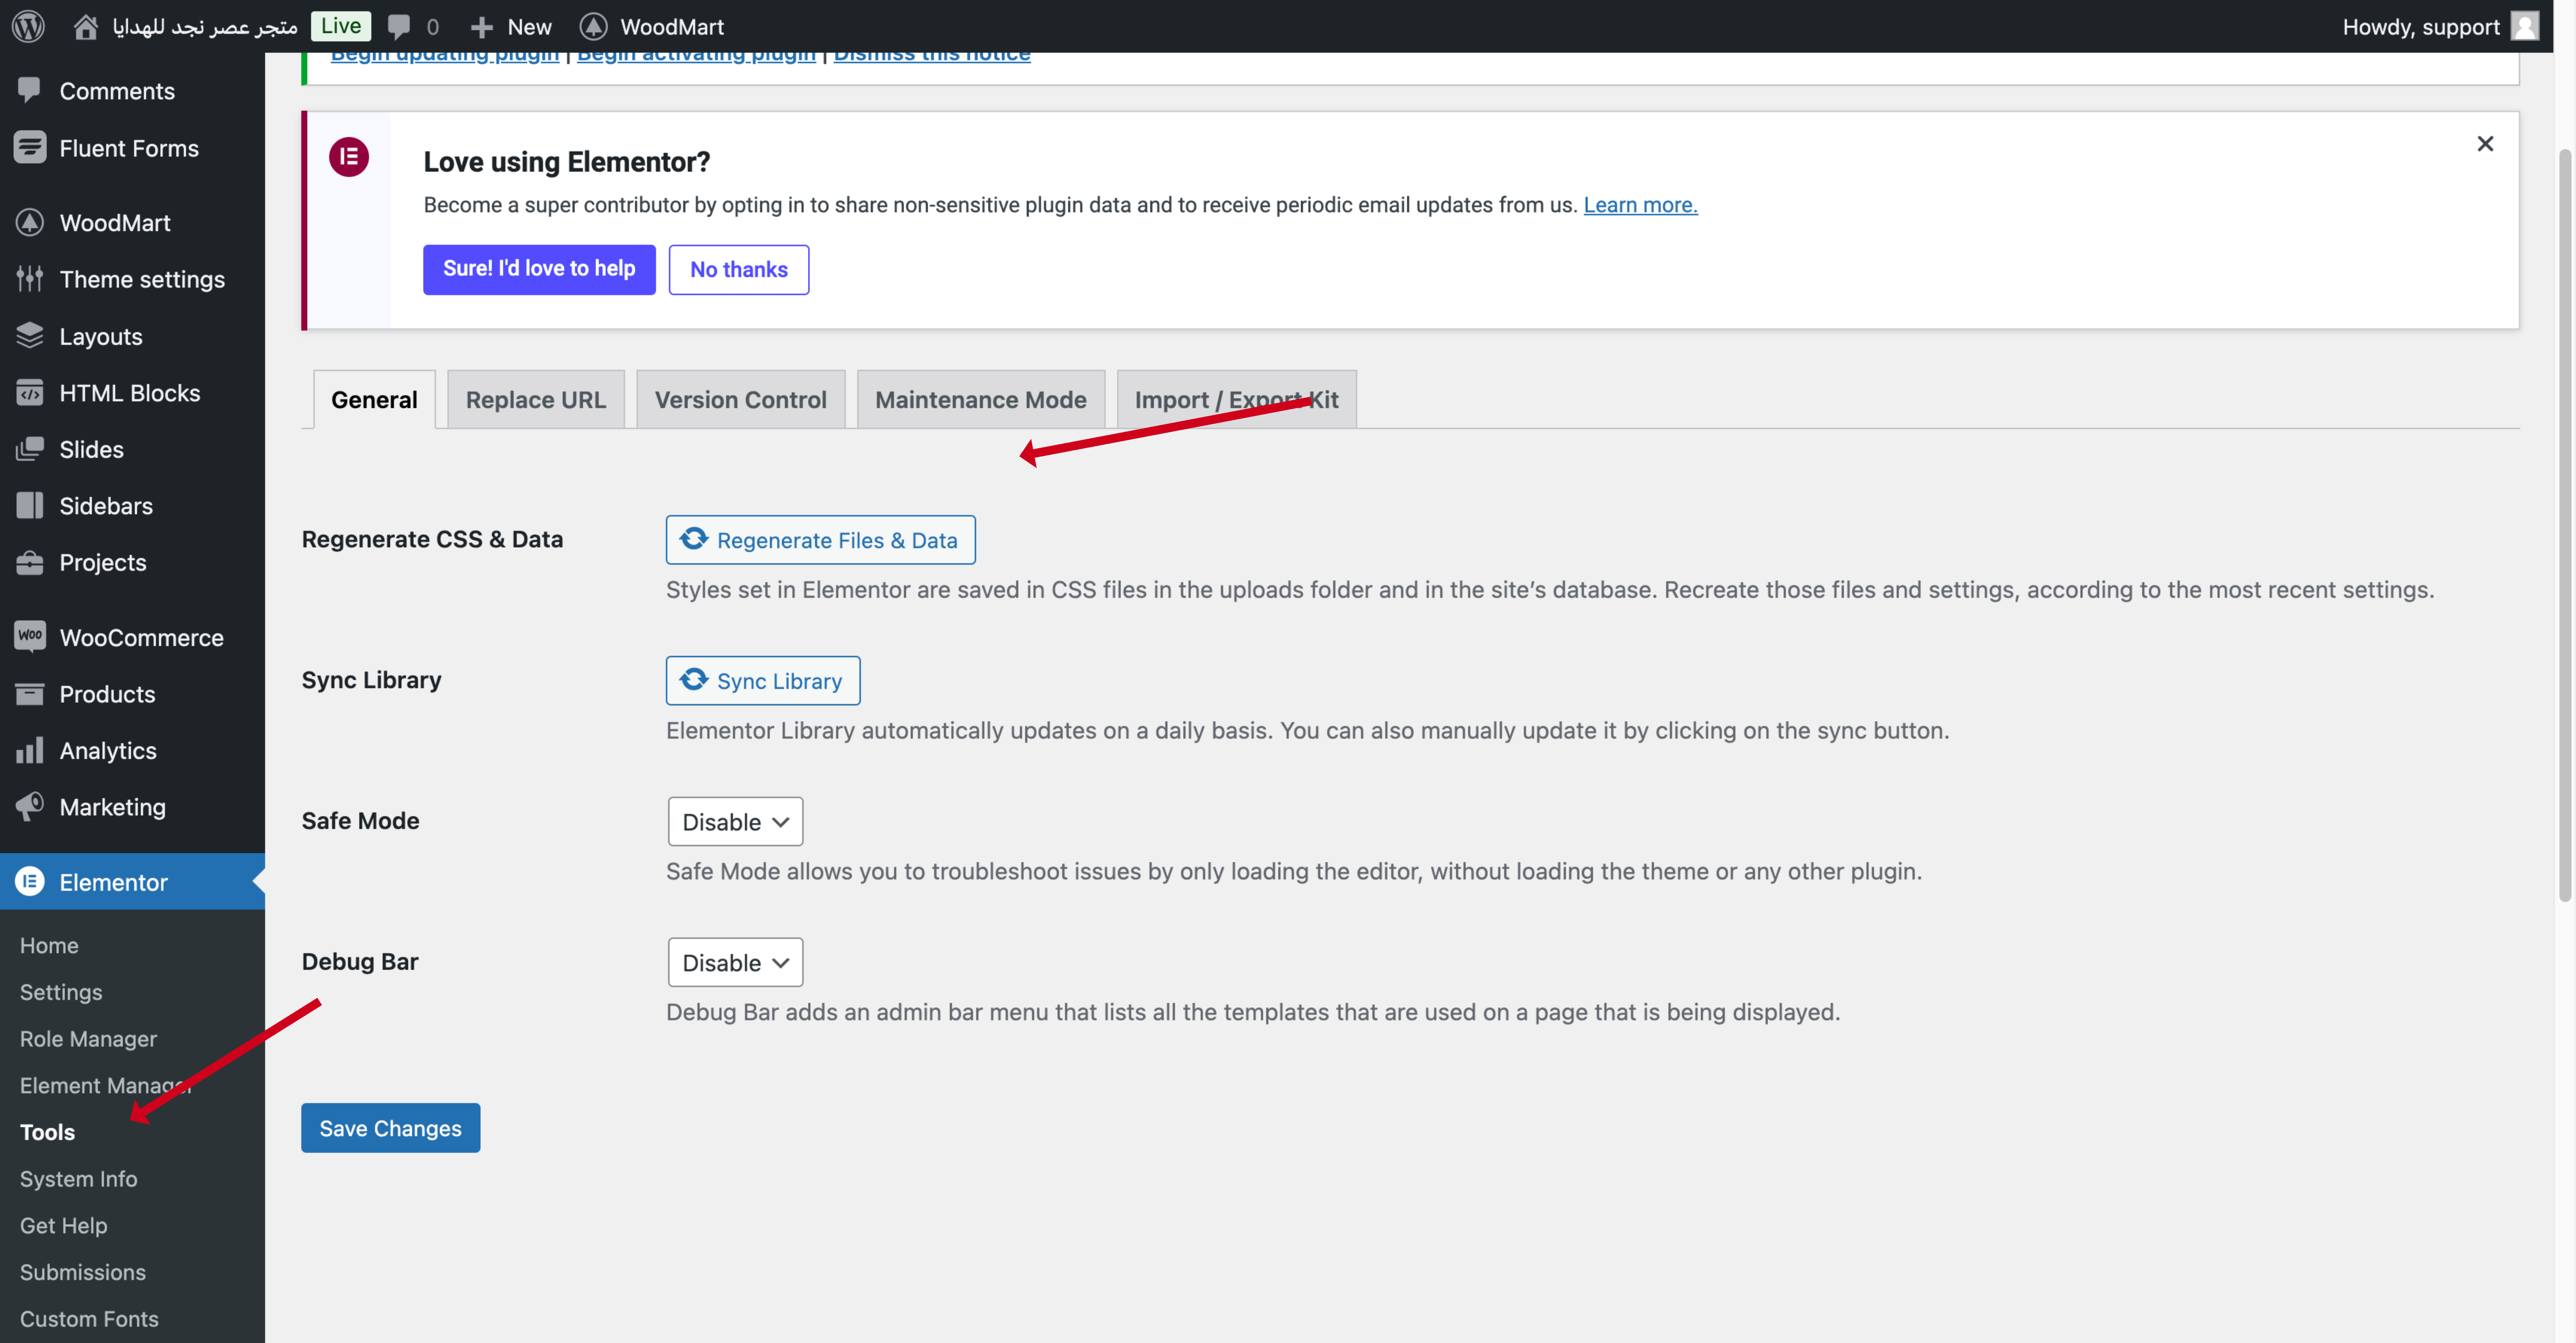
Task: Open the Maintenance Mode tab
Action: pyautogui.click(x=981, y=400)
